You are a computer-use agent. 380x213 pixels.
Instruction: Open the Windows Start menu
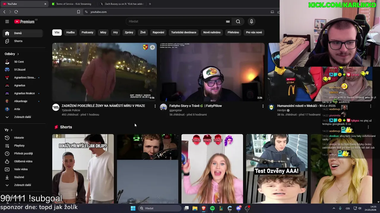tap(133, 208)
